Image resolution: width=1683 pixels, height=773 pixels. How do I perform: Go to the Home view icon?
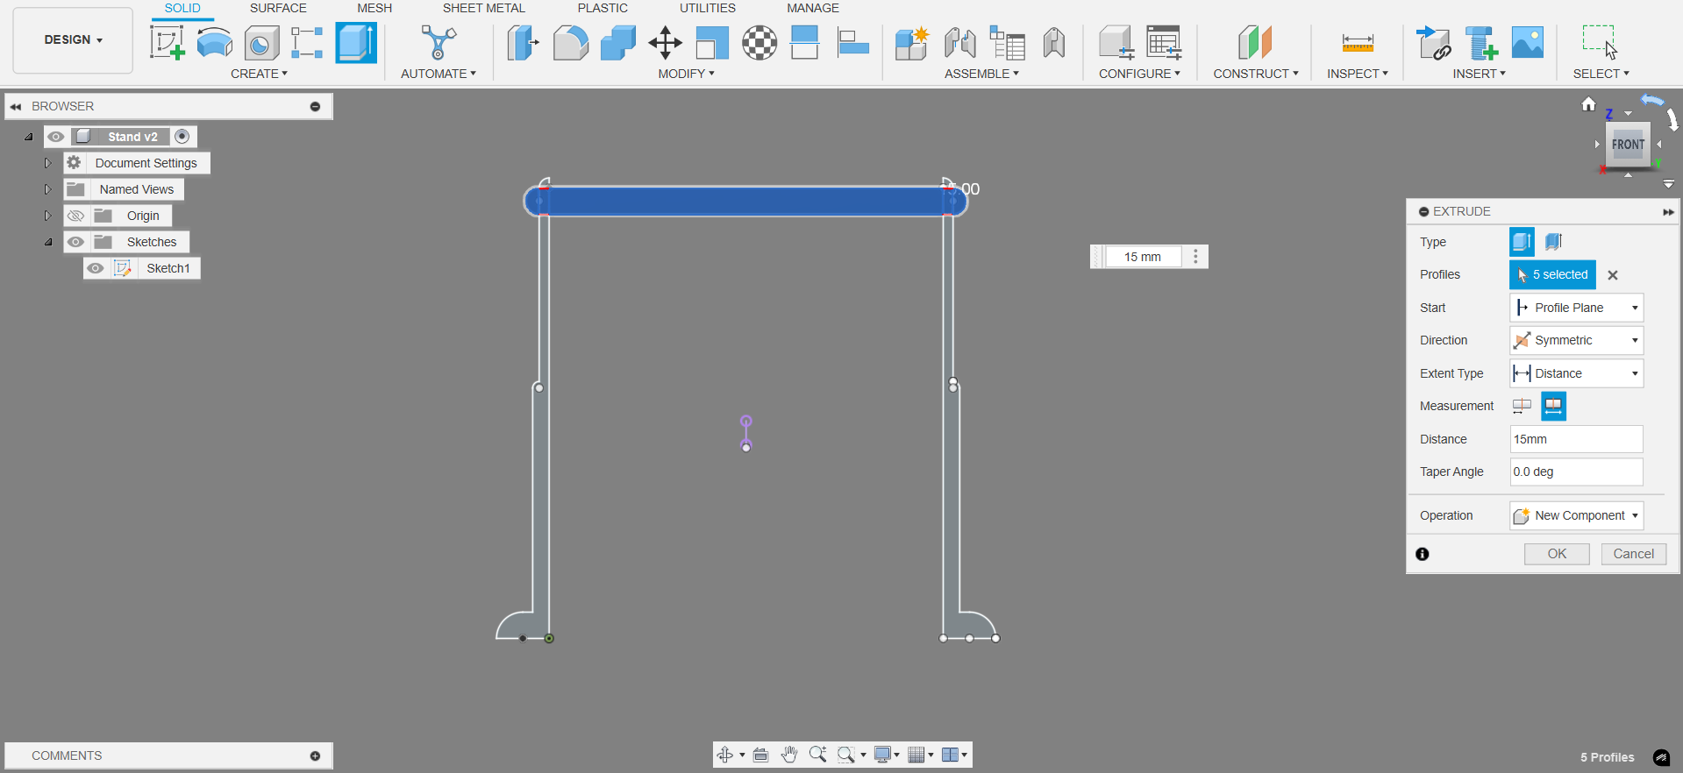click(1588, 104)
